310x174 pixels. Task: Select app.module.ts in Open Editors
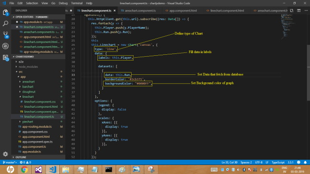click(38, 22)
